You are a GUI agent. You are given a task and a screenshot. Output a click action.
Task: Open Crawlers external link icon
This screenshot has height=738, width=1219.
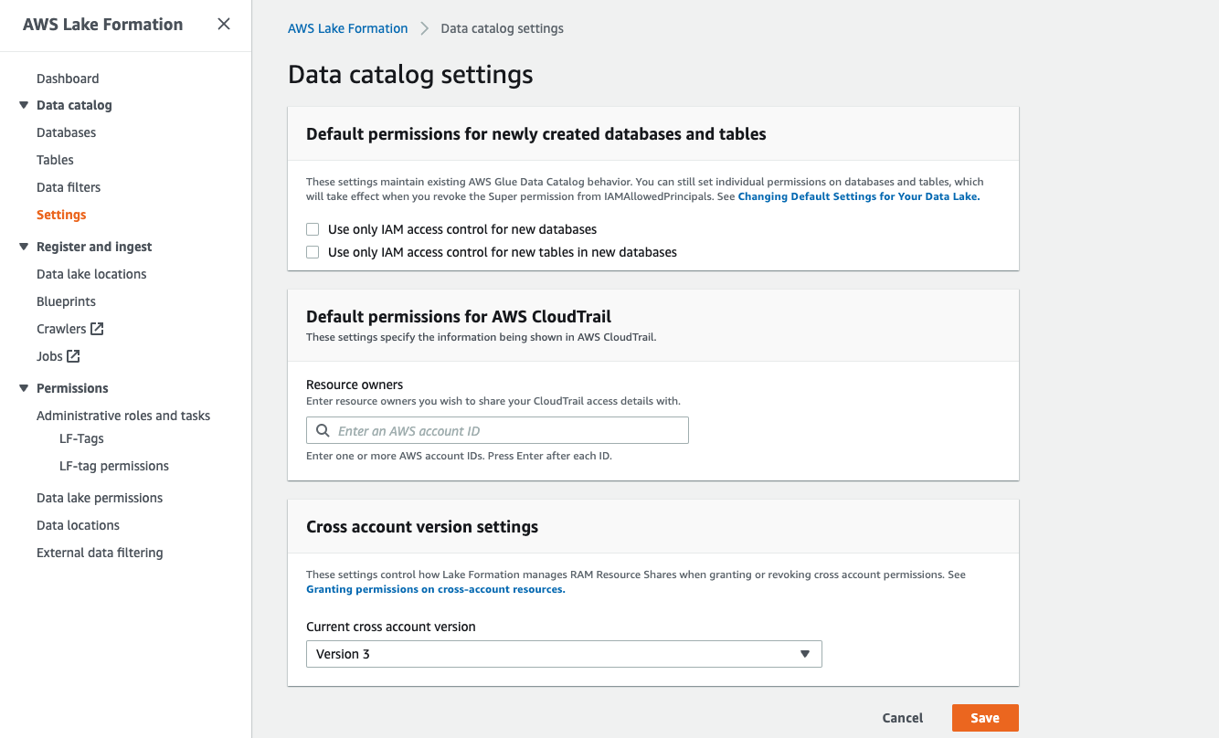point(97,329)
